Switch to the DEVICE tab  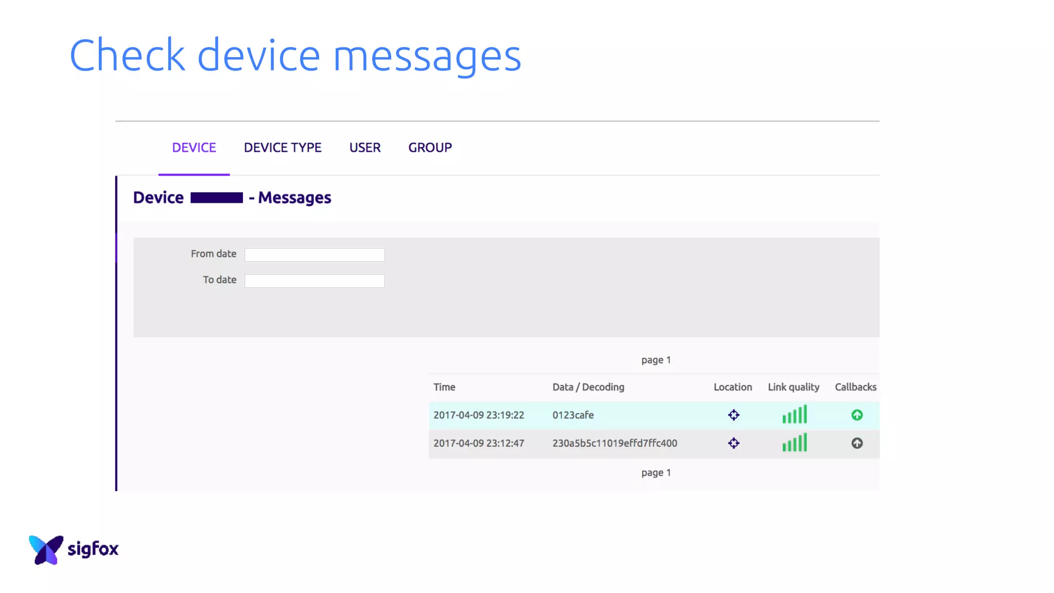click(194, 148)
